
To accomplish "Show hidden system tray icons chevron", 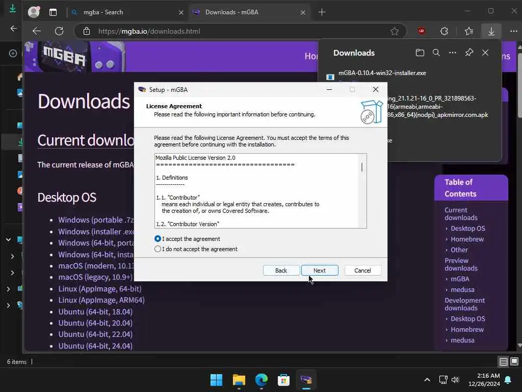I will [427, 380].
